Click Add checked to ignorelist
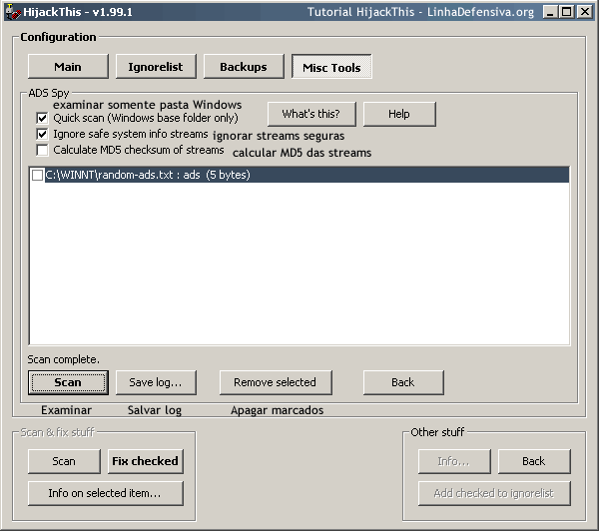Image resolution: width=599 pixels, height=531 pixels. [494, 493]
